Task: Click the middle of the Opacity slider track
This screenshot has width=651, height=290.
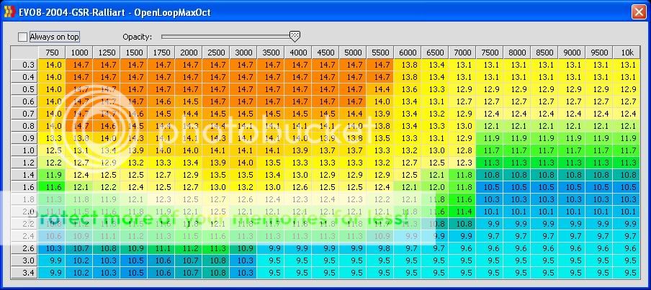Action: tap(228, 36)
